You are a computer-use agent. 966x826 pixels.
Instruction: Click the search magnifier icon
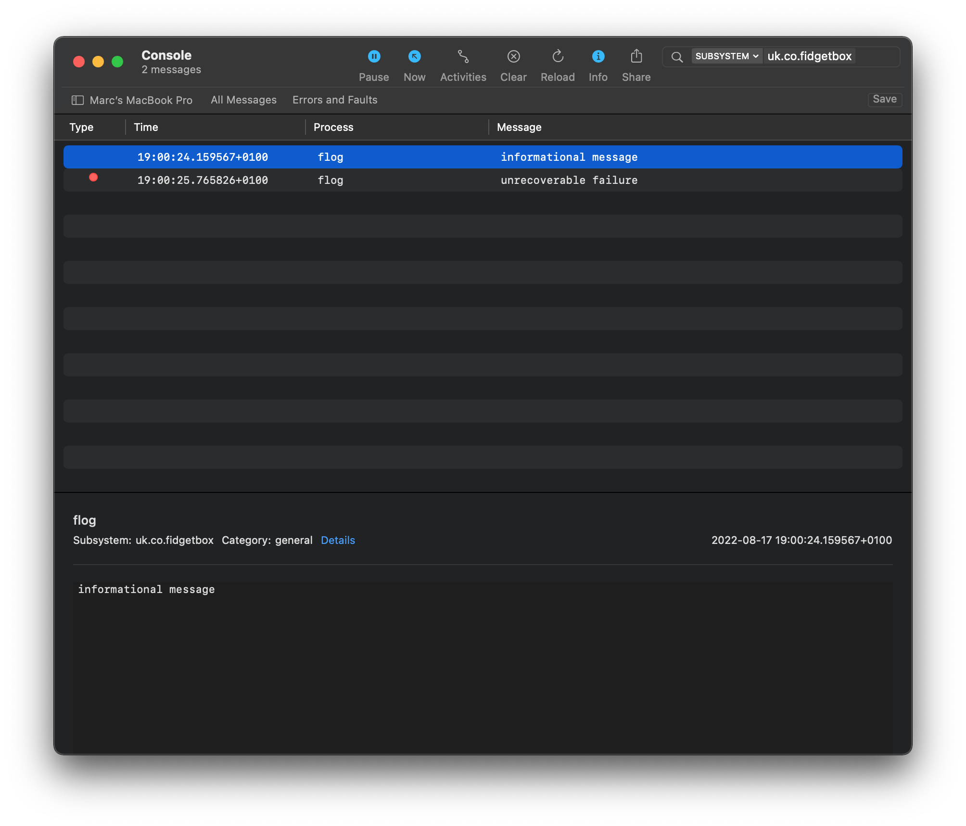click(677, 57)
